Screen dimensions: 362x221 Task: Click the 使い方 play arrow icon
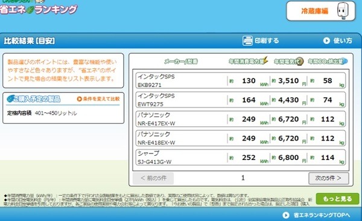click(326, 40)
